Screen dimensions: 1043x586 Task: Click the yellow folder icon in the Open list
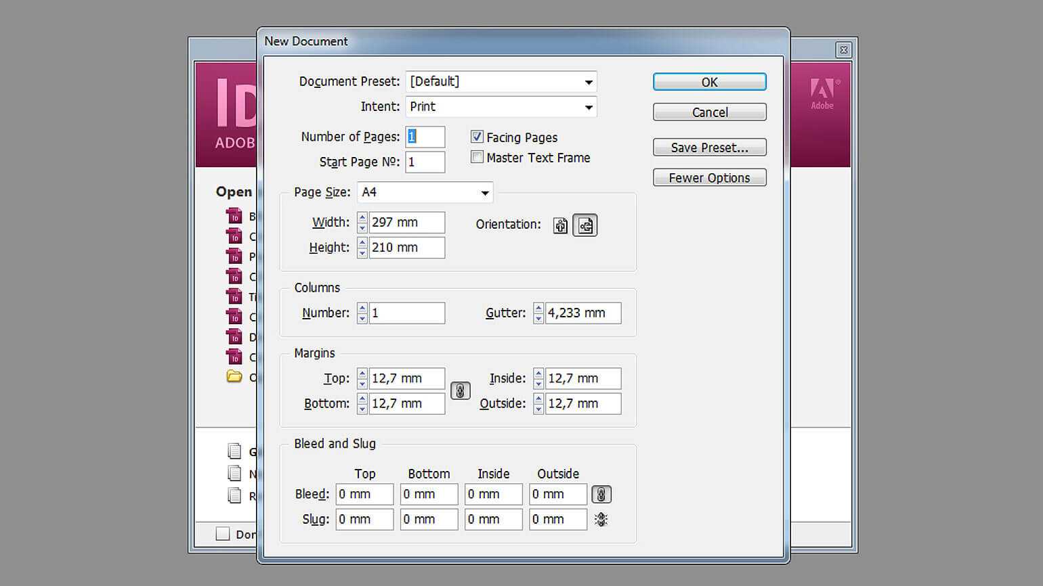[234, 377]
